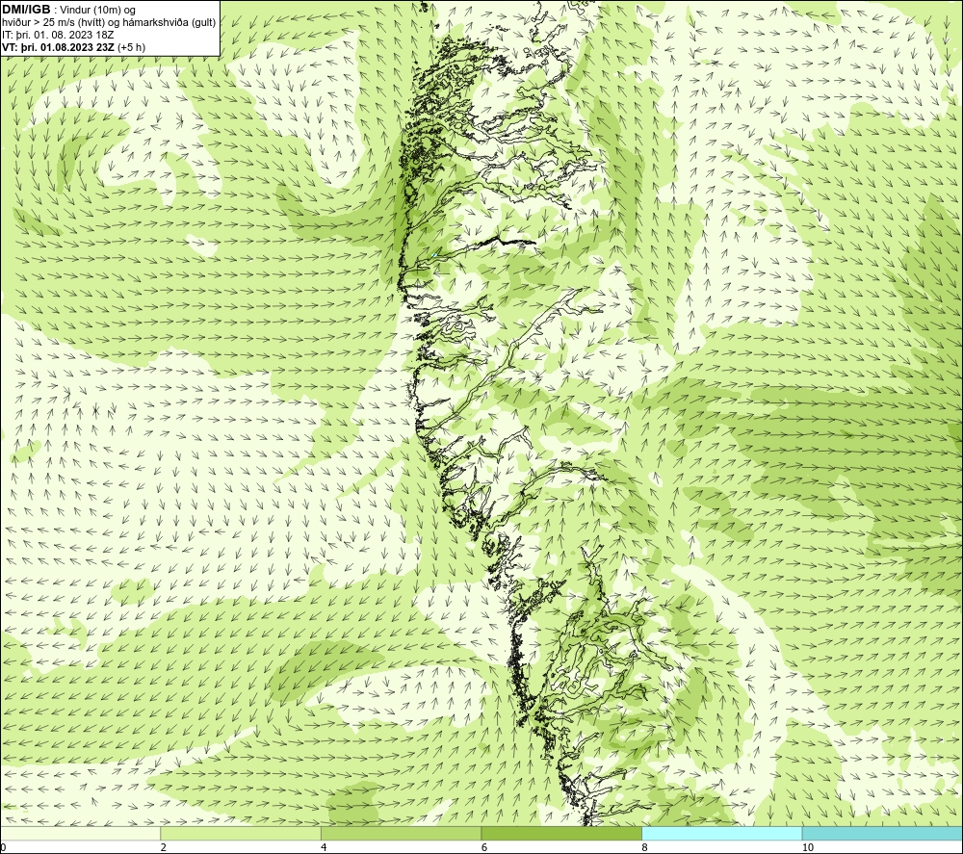Screen dimensions: 963x854
Task: Click the 'Vindur (10m) og' label
Action: pyautogui.click(x=98, y=10)
